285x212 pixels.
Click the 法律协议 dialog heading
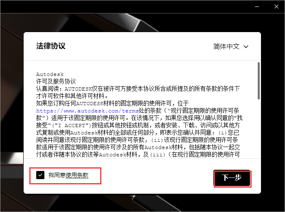tap(50, 45)
